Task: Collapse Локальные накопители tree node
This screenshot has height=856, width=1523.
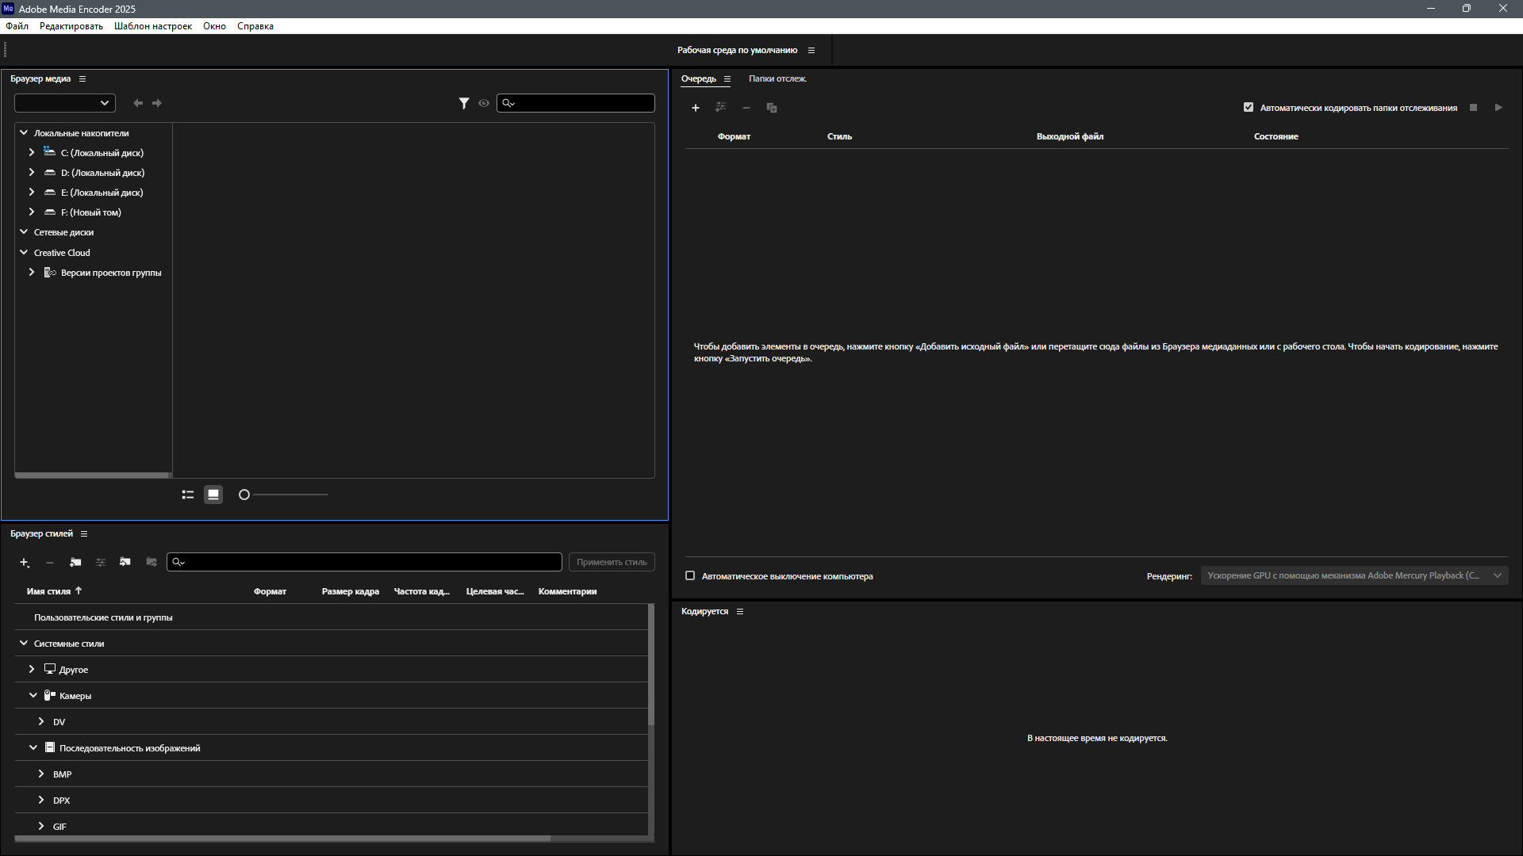Action: [24, 133]
